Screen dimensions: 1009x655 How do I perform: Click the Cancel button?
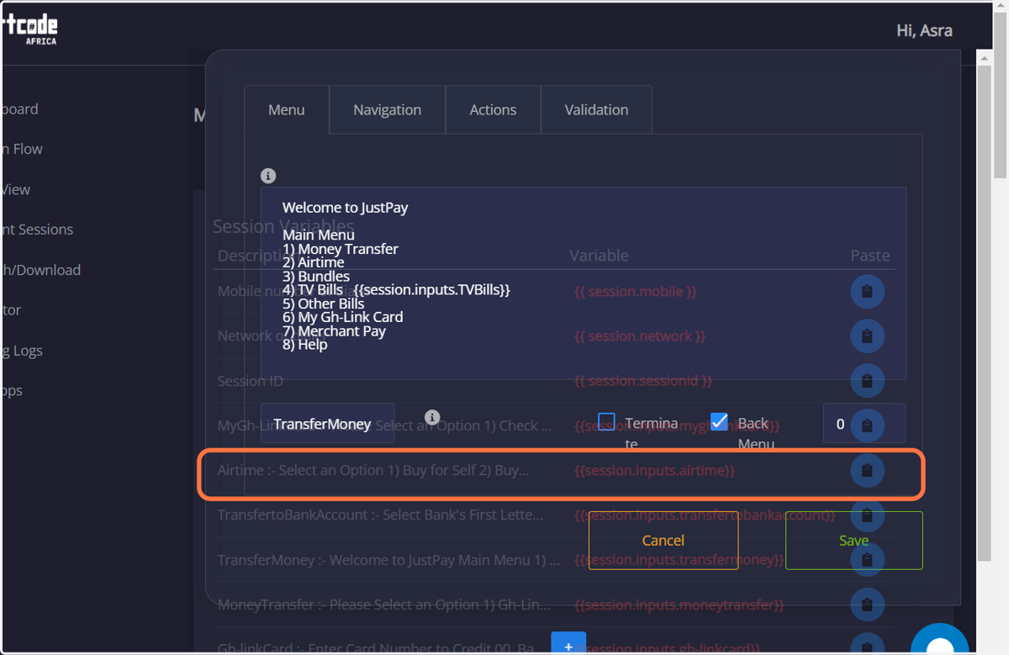click(x=663, y=541)
